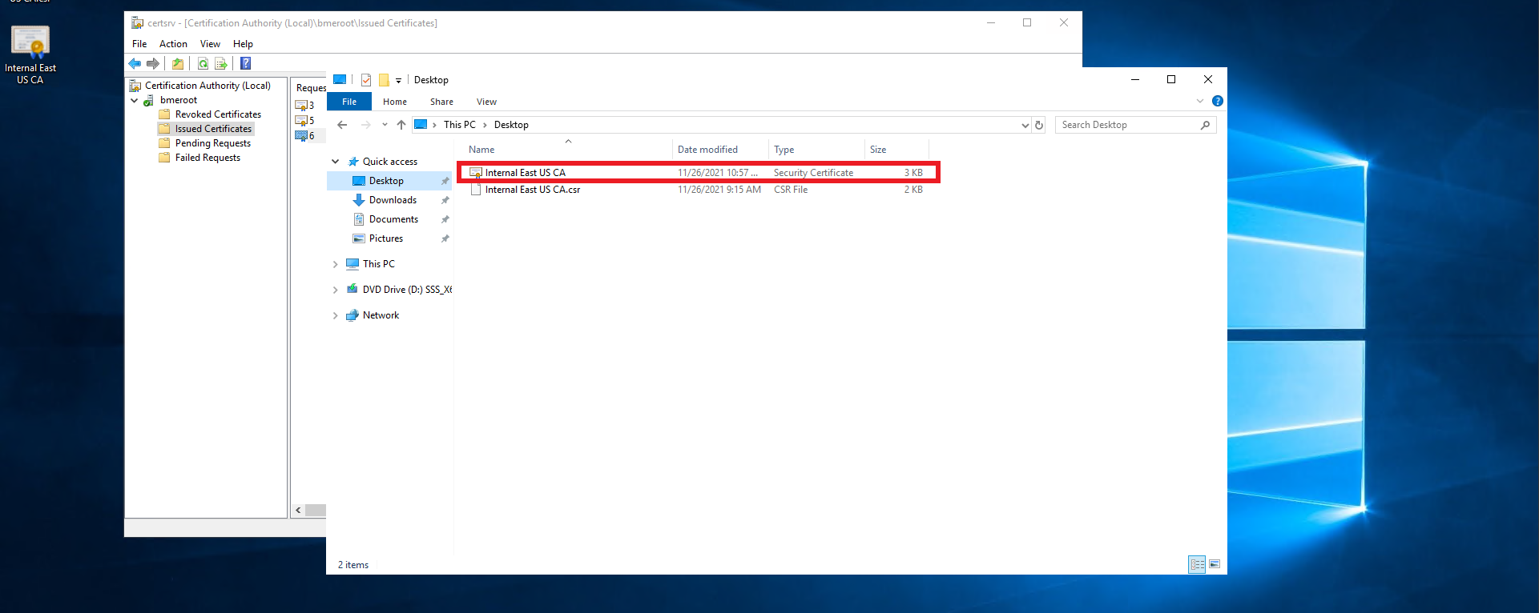The height and width of the screenshot is (613, 1539).
Task: Open the Customize Quick Access Toolbar dropdown
Action: click(398, 80)
